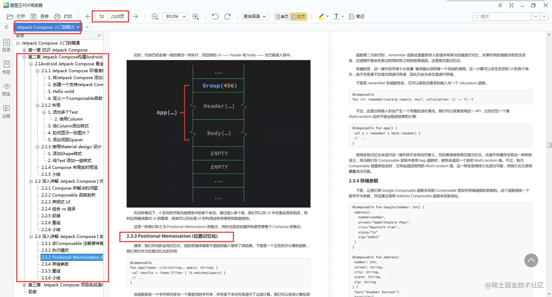552x297 pixels.
Task: Select the highlighter pen tool
Action: (321, 16)
